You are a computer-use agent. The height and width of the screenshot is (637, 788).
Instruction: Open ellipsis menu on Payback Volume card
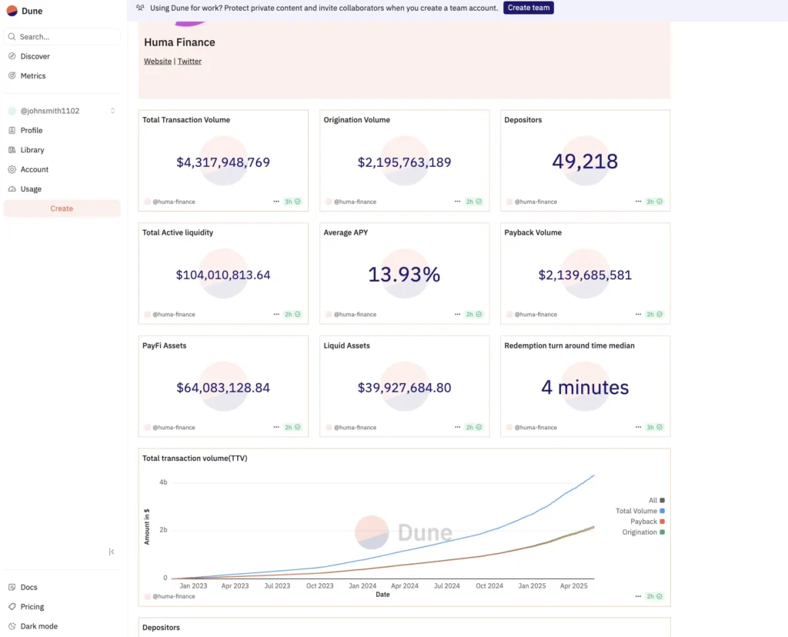click(x=638, y=314)
